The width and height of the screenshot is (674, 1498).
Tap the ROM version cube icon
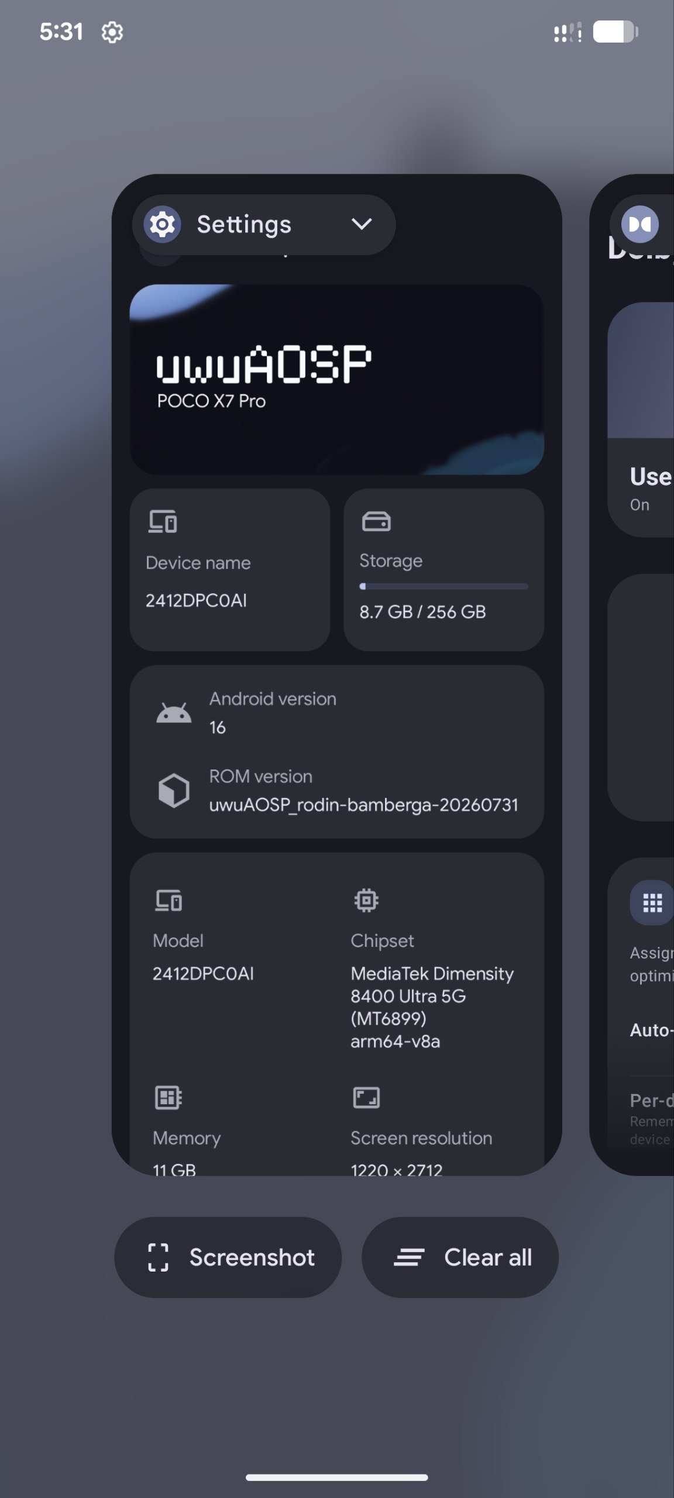coord(174,791)
